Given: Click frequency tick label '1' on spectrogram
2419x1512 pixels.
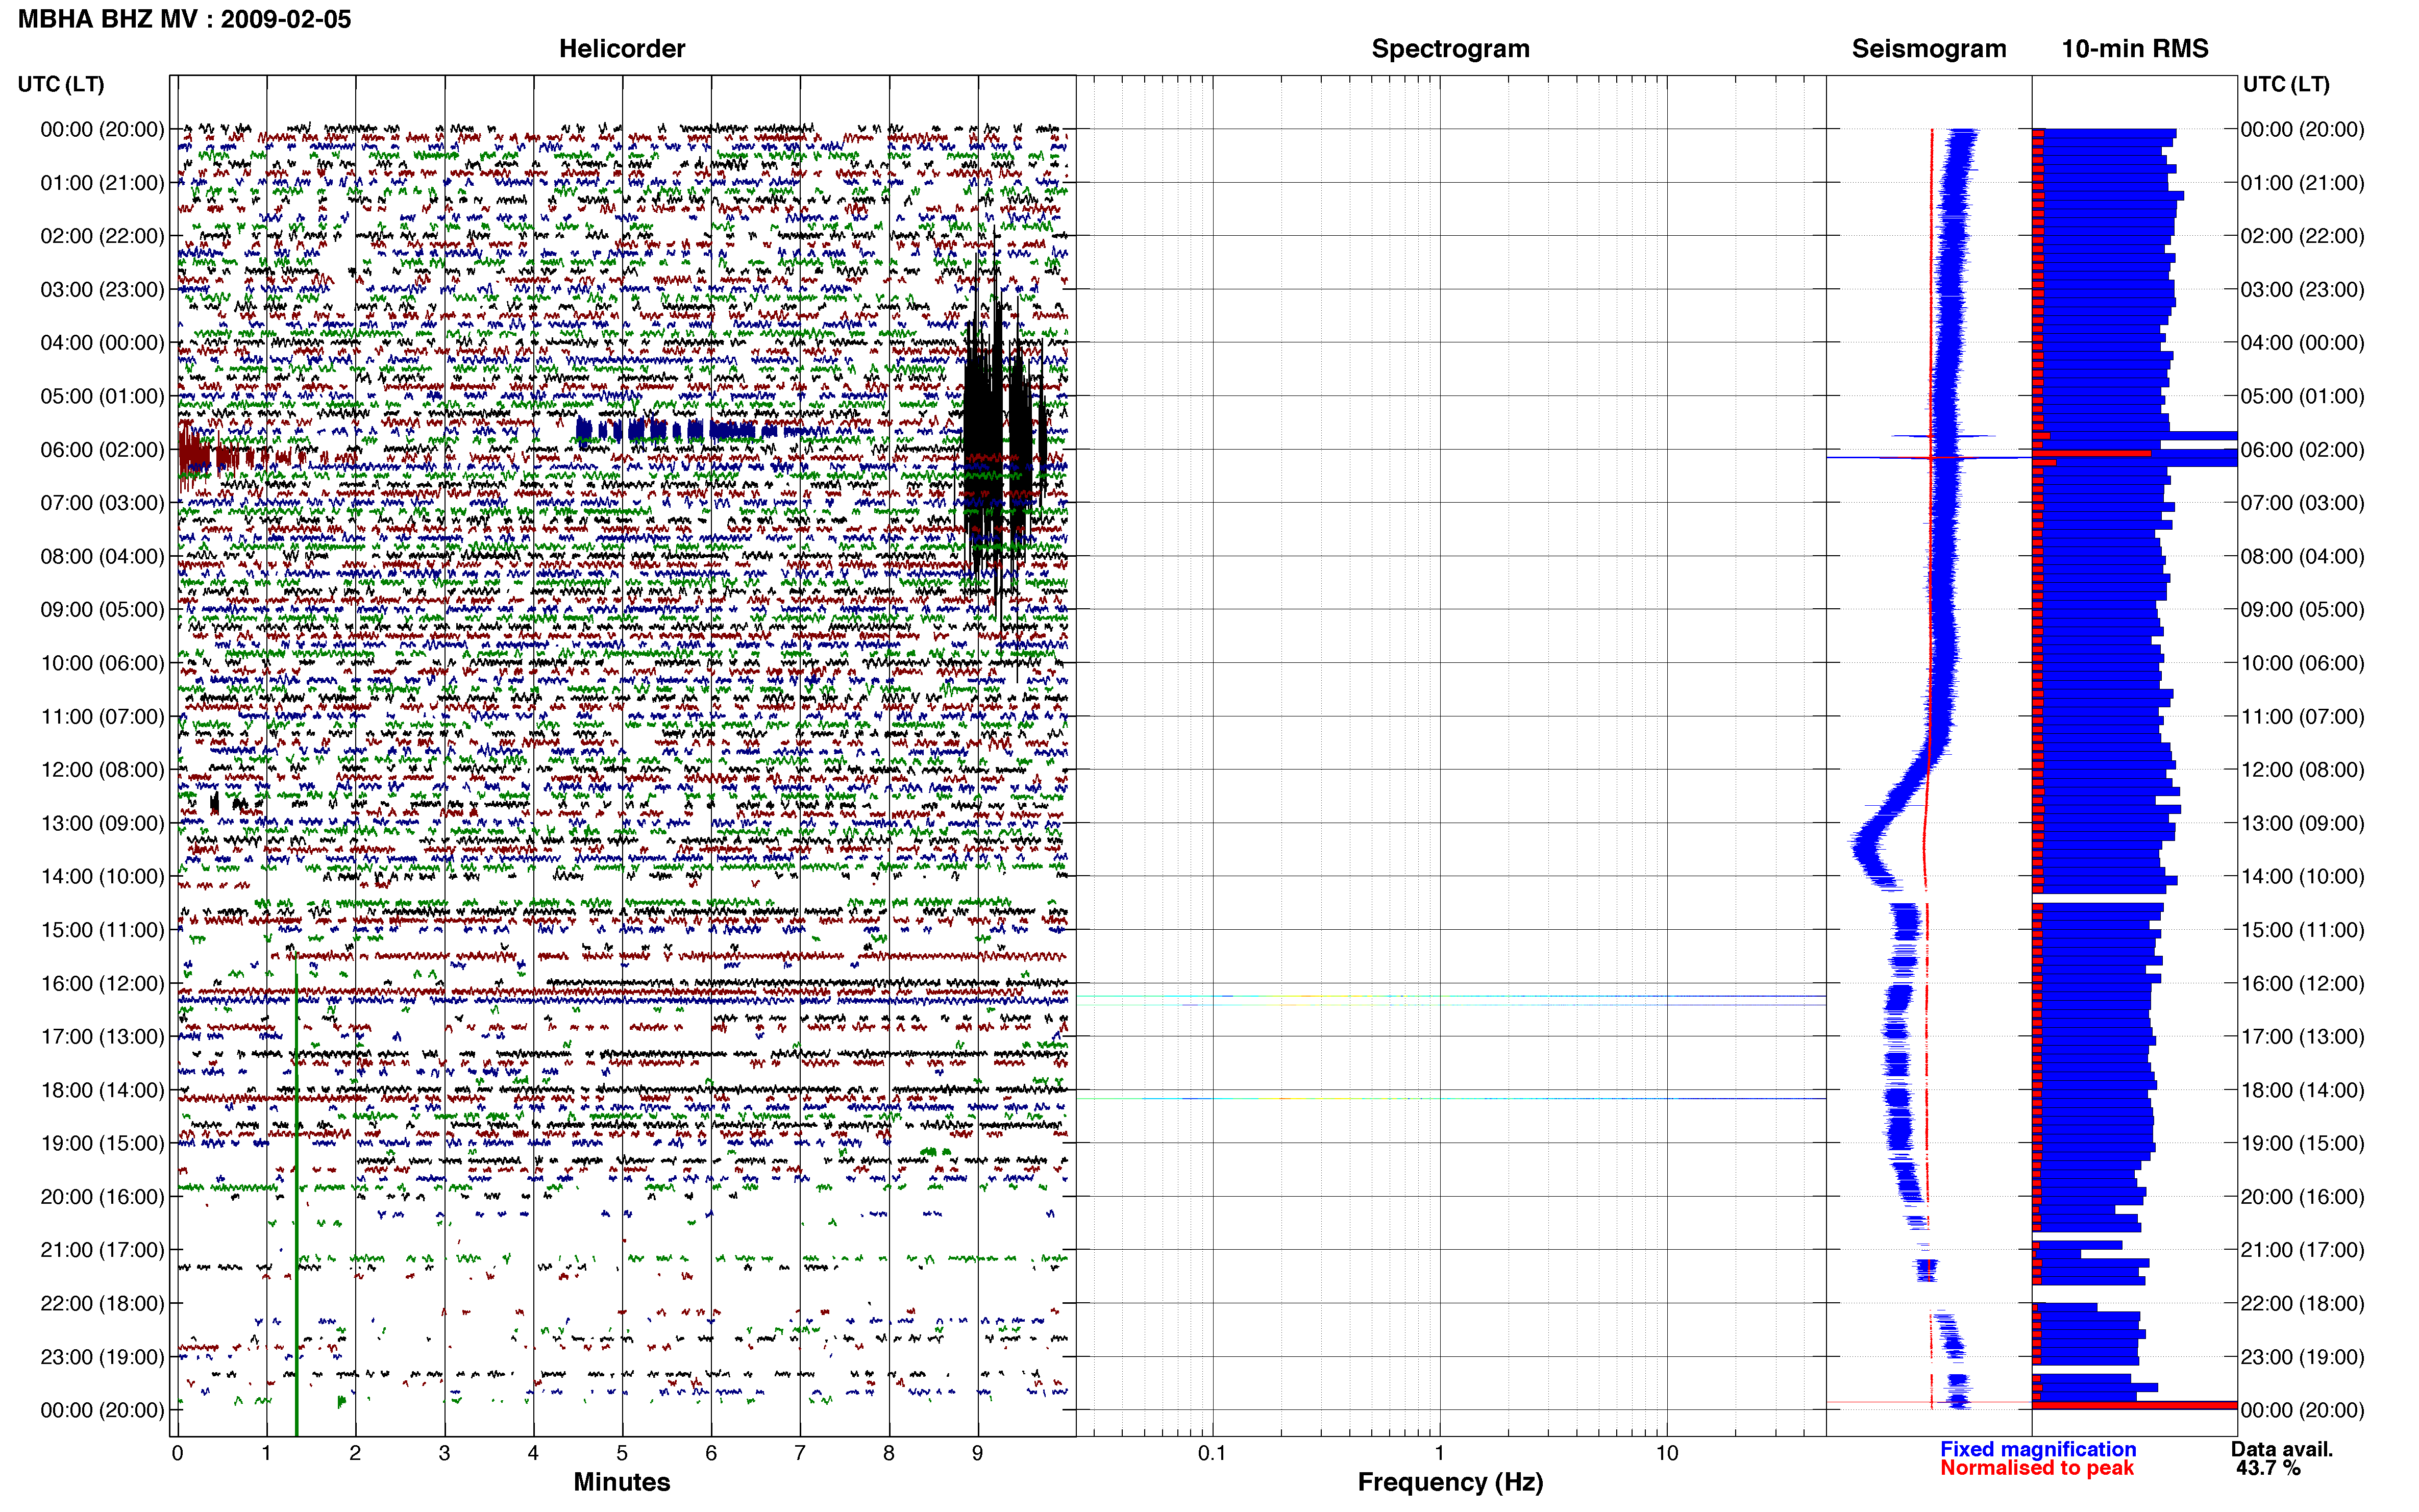Looking at the screenshot, I should [x=1440, y=1453].
